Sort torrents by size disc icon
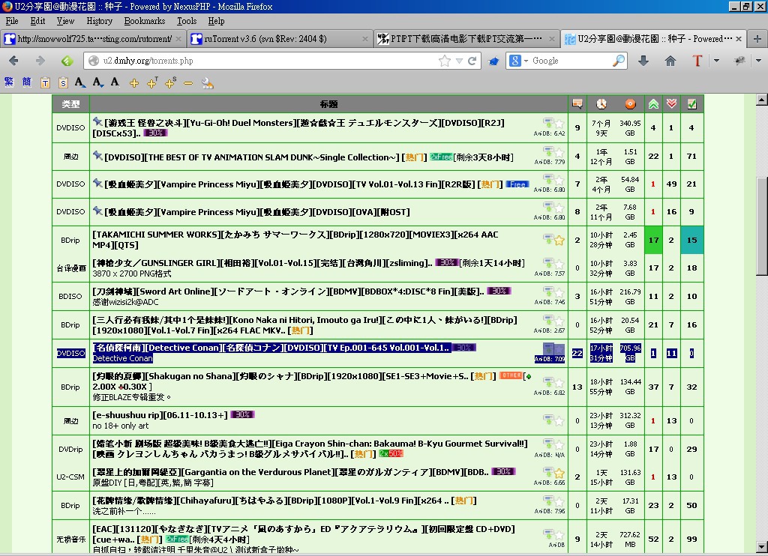Screen dimensions: 768x556 pos(630,104)
